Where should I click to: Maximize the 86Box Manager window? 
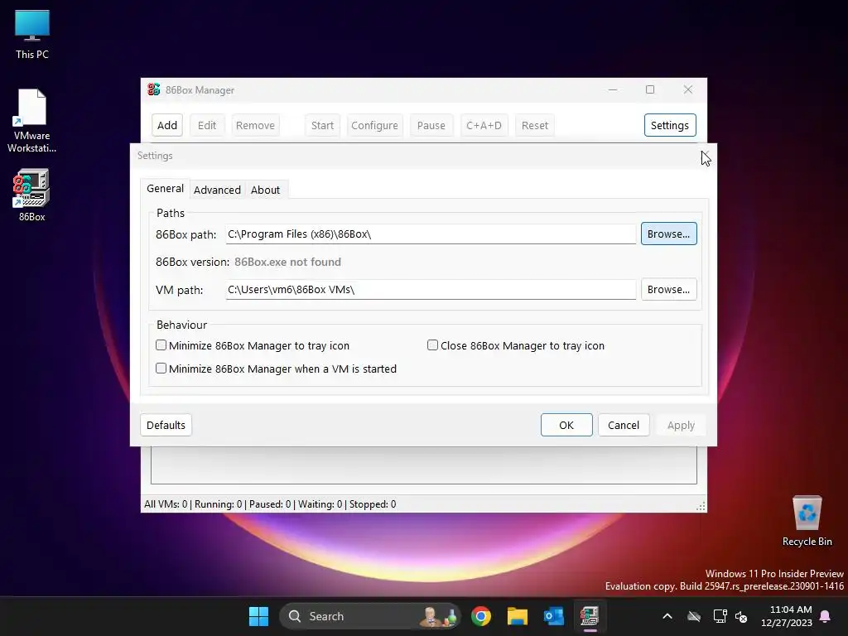coord(650,89)
